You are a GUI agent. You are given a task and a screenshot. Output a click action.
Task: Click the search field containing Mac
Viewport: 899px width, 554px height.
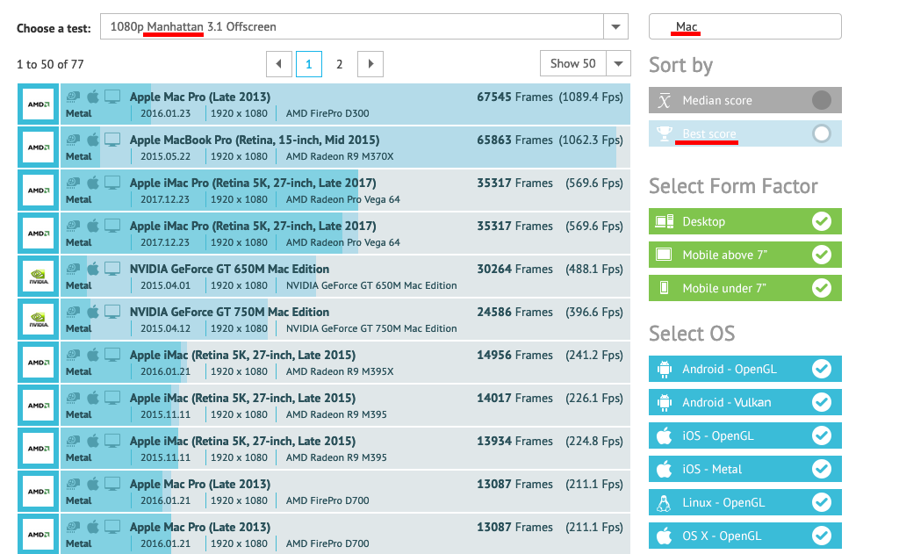pyautogui.click(x=744, y=27)
